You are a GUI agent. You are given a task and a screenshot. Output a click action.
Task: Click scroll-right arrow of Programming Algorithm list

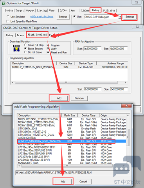[126, 82]
